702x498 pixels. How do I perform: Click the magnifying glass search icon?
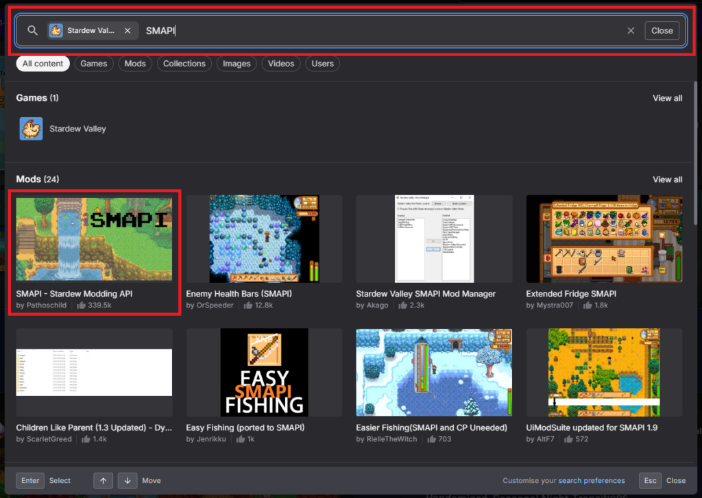coord(32,31)
